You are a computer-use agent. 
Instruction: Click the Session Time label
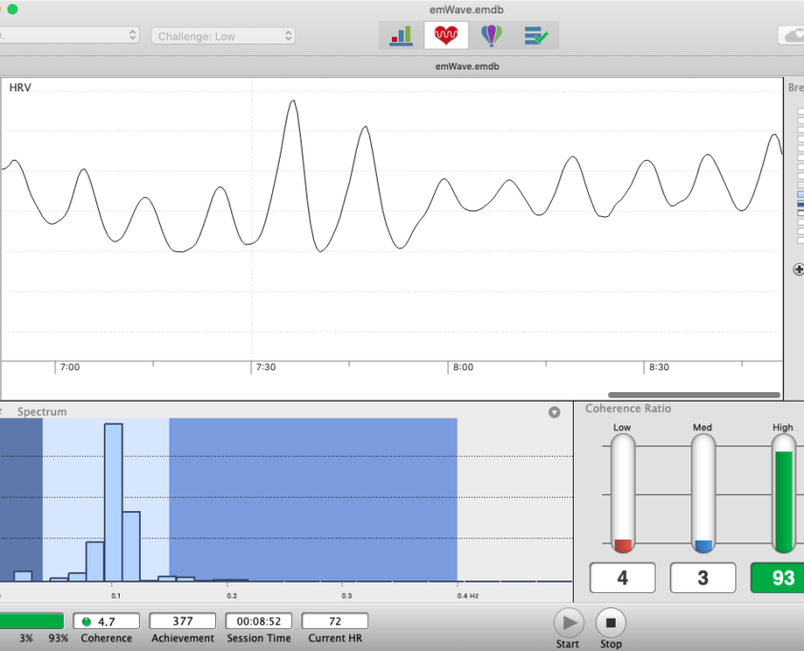pyautogui.click(x=259, y=639)
